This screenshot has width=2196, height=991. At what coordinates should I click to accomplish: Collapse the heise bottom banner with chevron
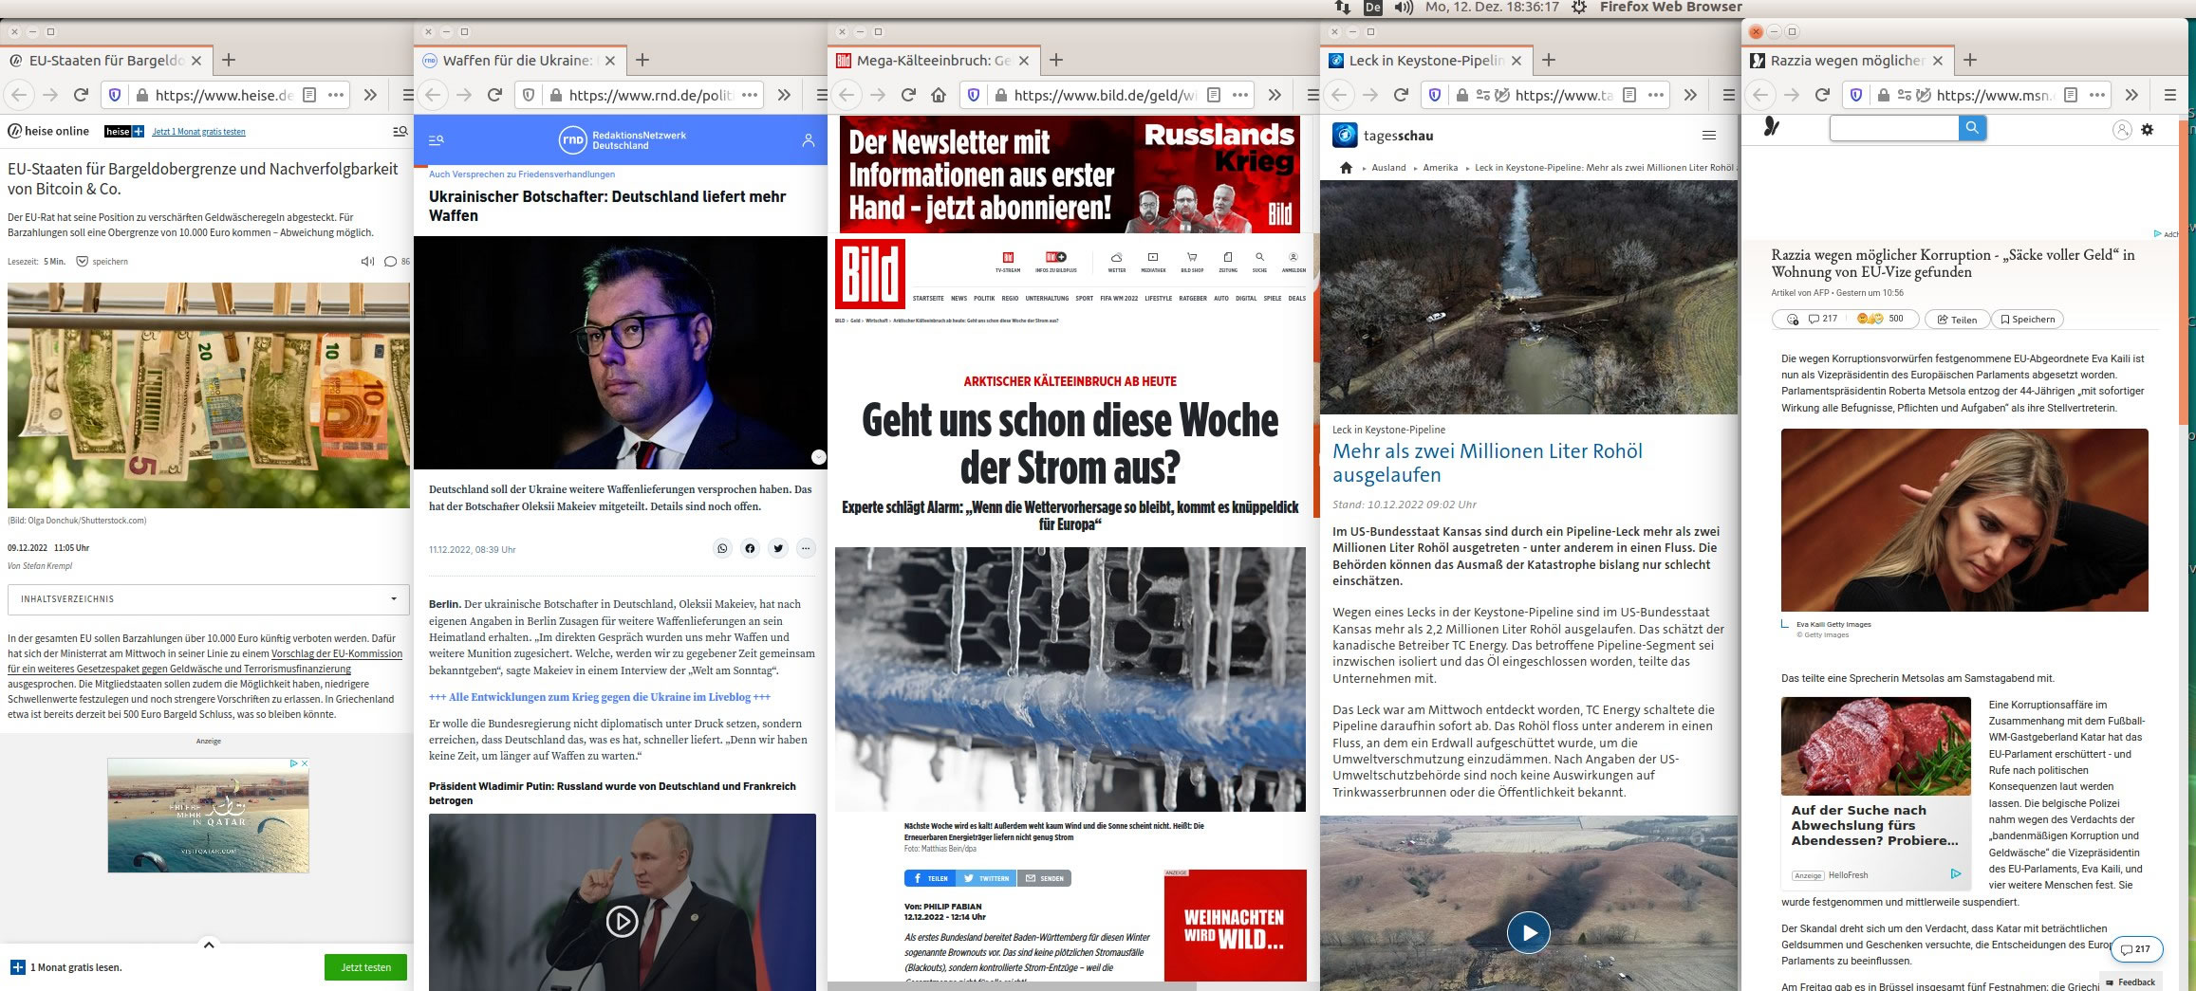[209, 945]
